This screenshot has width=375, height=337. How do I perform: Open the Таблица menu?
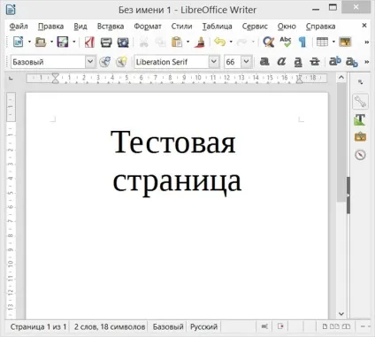point(217,27)
